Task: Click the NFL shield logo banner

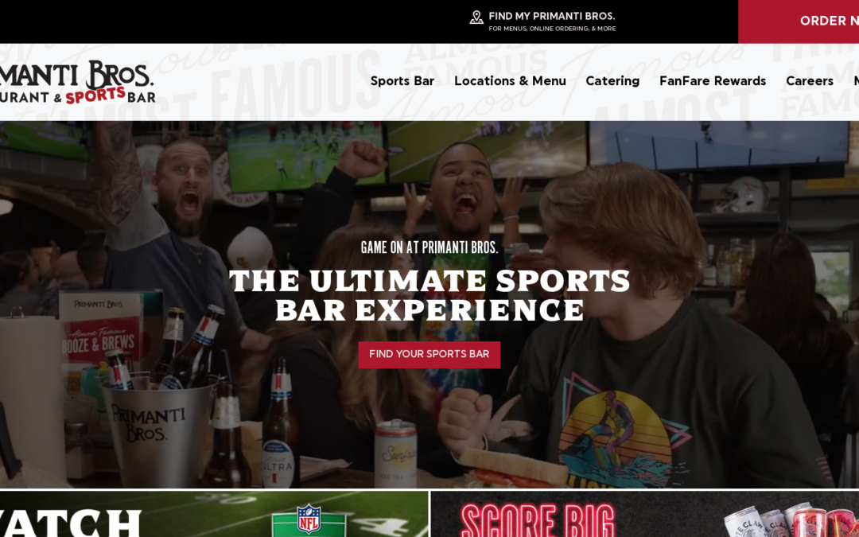Action: pos(309,519)
